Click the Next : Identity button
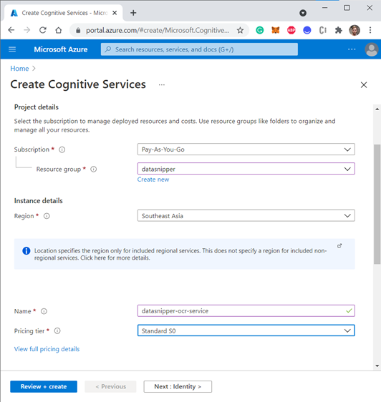This screenshot has width=381, height=402. [178, 386]
